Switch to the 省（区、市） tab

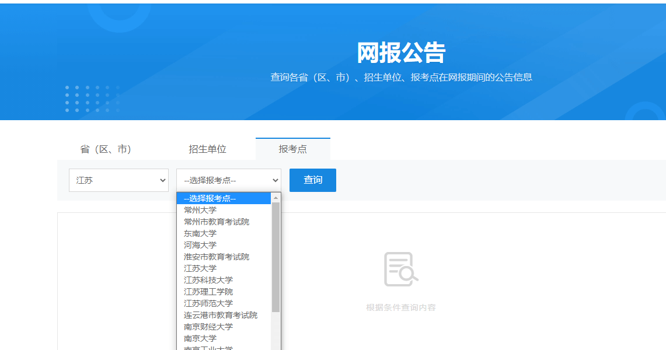[106, 149]
